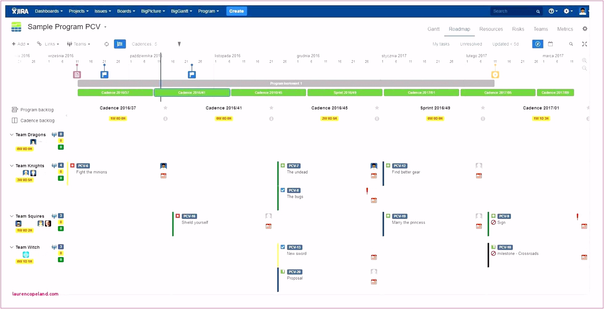
Task: Switch to the Resources tab
Action: [491, 29]
